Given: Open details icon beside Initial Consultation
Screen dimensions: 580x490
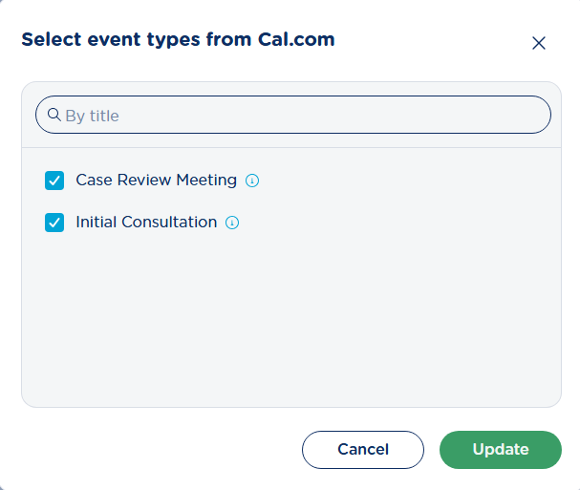Looking at the screenshot, I should 232,223.
